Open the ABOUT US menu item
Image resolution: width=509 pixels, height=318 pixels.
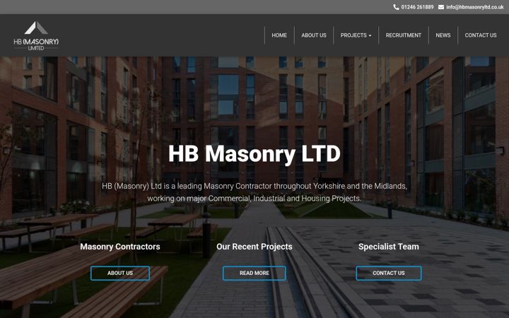pos(314,35)
